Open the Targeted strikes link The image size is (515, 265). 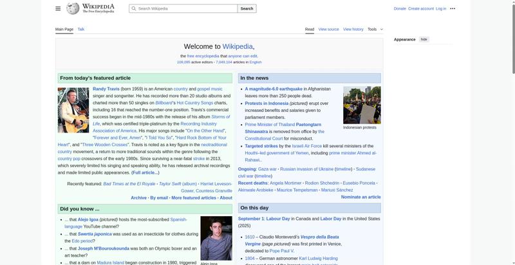261,146
